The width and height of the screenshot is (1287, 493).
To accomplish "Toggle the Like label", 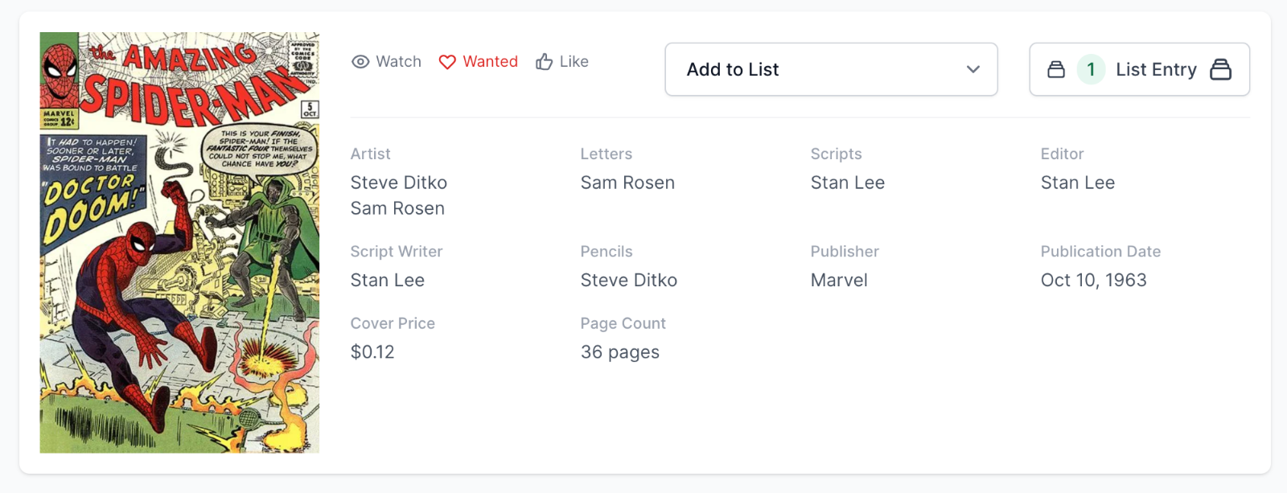I will coord(574,62).
